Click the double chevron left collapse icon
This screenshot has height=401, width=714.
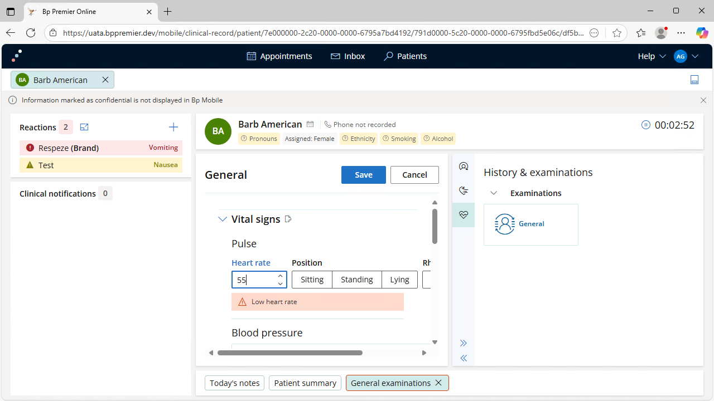[463, 358]
